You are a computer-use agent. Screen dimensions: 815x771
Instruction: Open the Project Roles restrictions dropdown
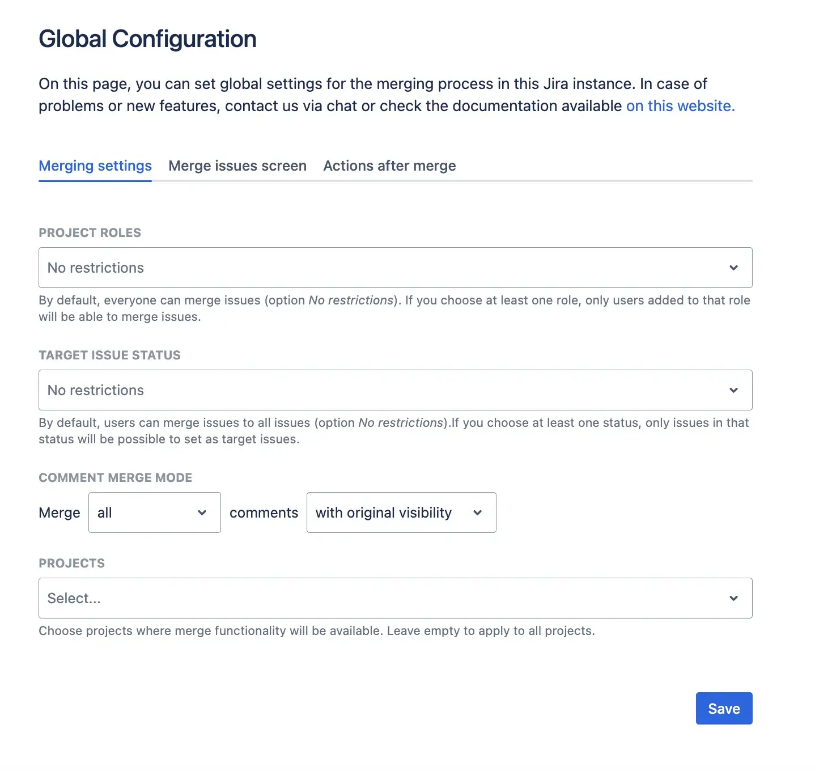pyautogui.click(x=396, y=268)
